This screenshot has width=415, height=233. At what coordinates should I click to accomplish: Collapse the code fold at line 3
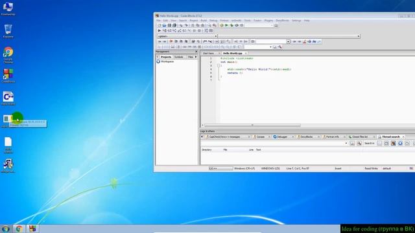[x=219, y=65]
